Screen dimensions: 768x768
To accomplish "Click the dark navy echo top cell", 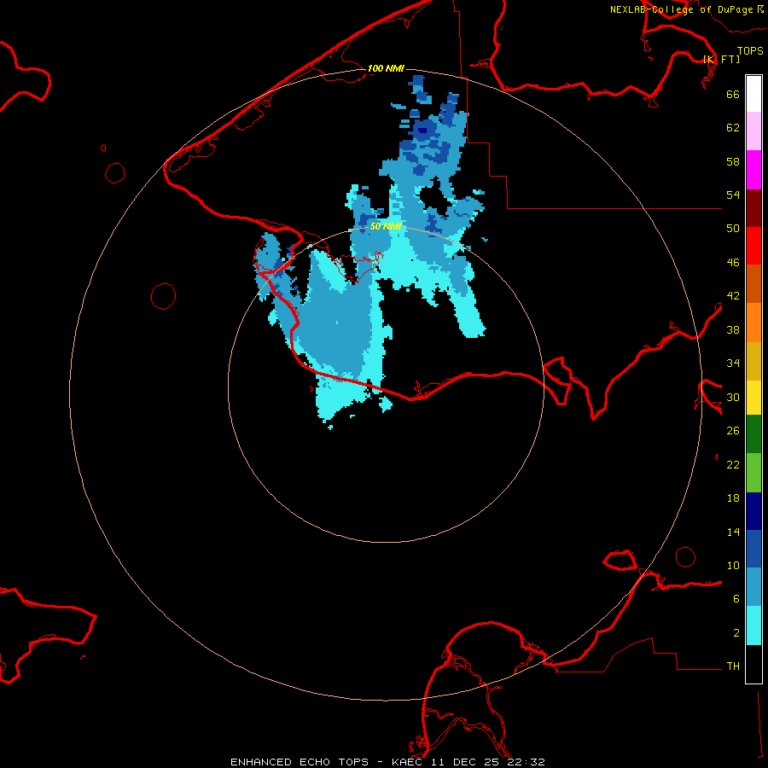I will (x=423, y=131).
